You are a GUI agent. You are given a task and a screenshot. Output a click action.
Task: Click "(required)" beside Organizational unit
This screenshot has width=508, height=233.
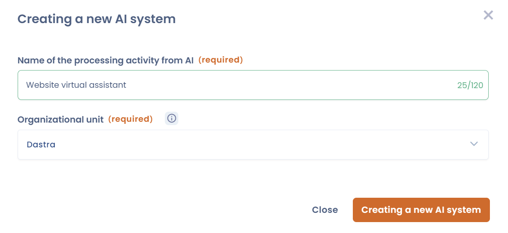point(130,119)
